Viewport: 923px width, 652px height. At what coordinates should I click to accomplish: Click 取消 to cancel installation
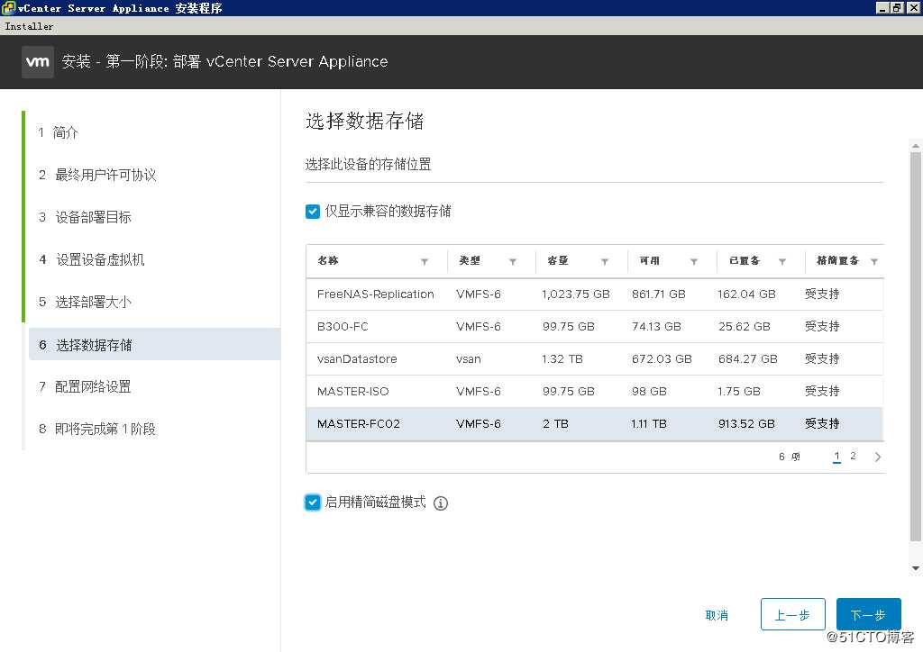pos(717,615)
